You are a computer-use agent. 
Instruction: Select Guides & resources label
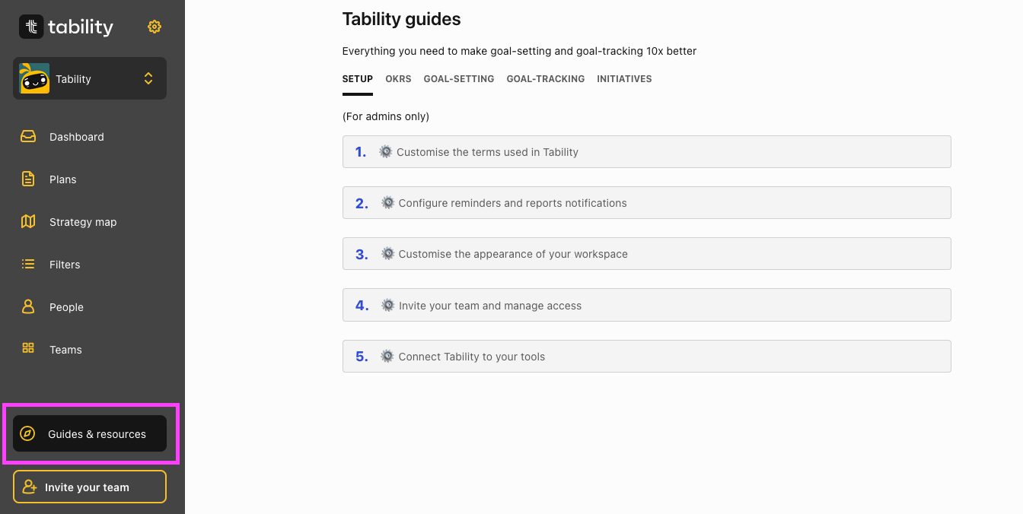pos(97,434)
